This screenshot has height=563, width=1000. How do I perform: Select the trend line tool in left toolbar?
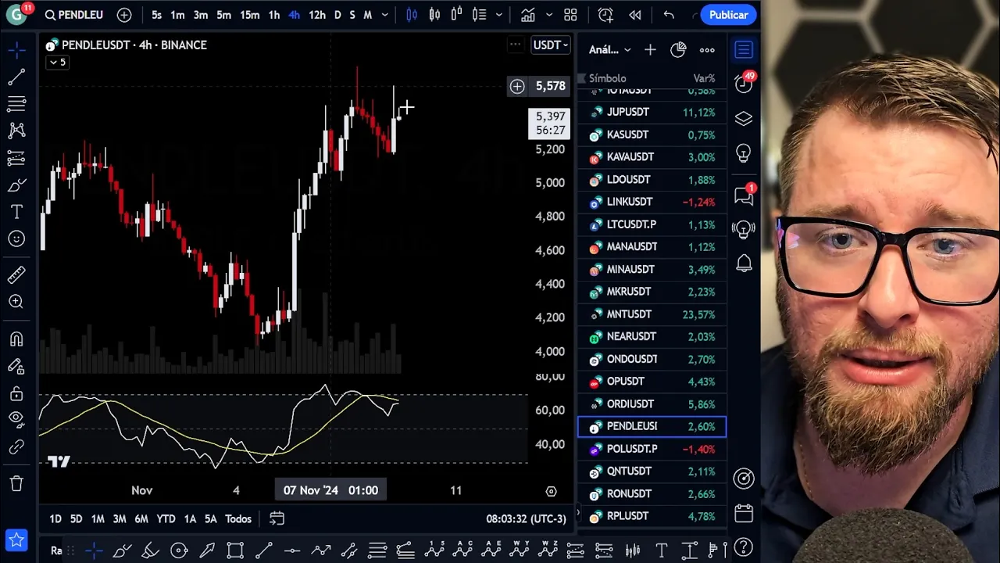16,77
